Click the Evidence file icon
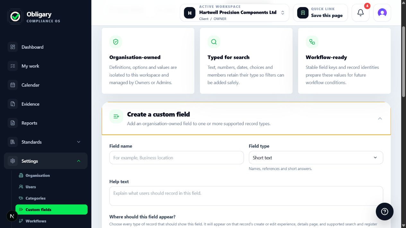The width and height of the screenshot is (406, 228). click(13, 104)
